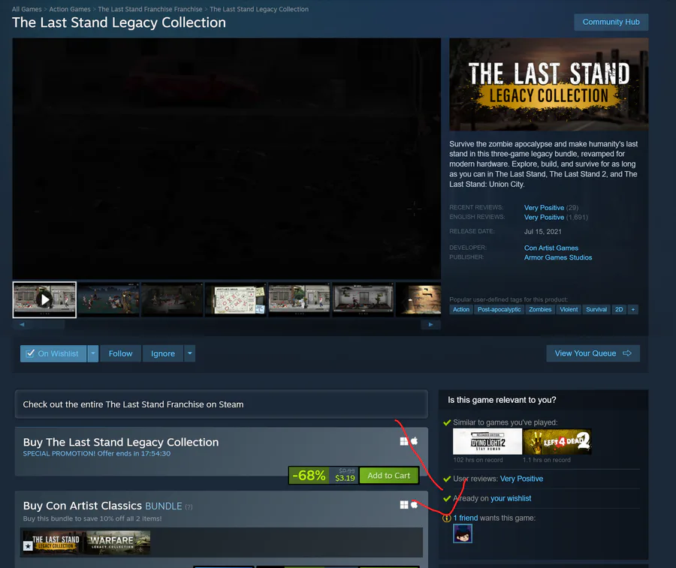The width and height of the screenshot is (676, 568).
Task: Click the wishlist star icon on bundle image
Action: 28,546
